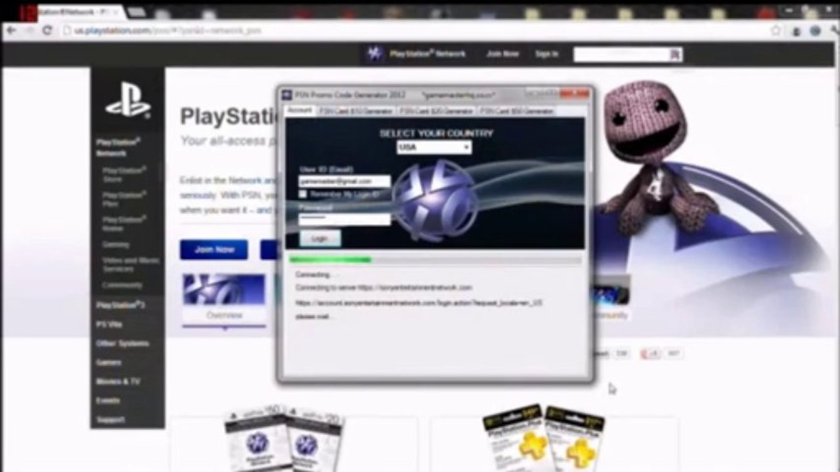Open Gaming in sidebar
The image size is (840, 472).
click(116, 245)
